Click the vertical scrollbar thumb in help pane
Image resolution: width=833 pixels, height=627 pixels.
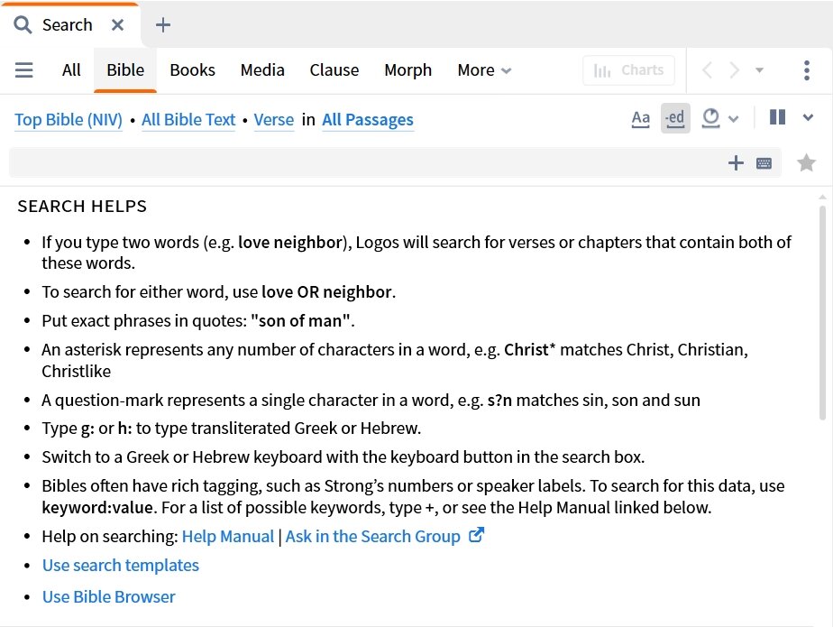pos(822,313)
